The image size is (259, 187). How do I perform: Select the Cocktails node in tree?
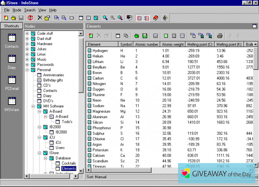pyautogui.click(x=68, y=163)
